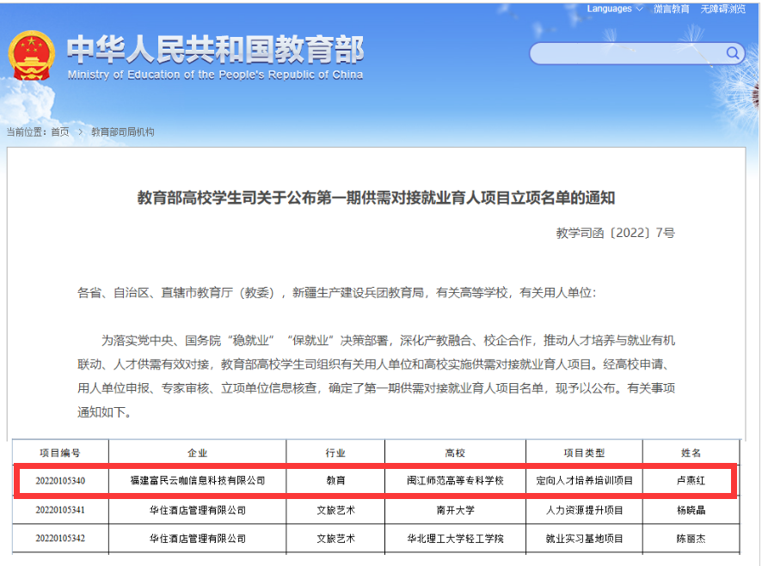Expand the Languages dropdown

pyautogui.click(x=615, y=9)
